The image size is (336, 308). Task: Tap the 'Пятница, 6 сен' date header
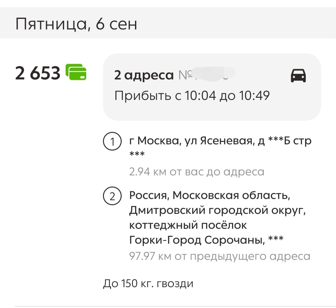point(76,24)
